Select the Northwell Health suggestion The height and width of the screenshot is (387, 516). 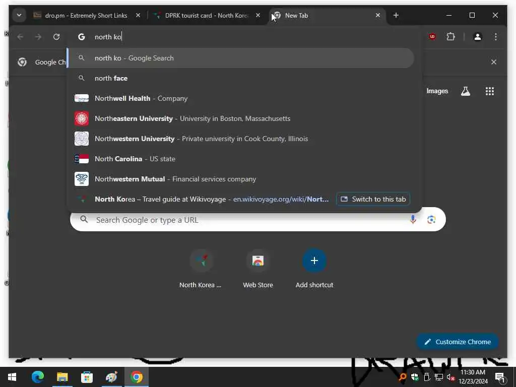point(240,98)
